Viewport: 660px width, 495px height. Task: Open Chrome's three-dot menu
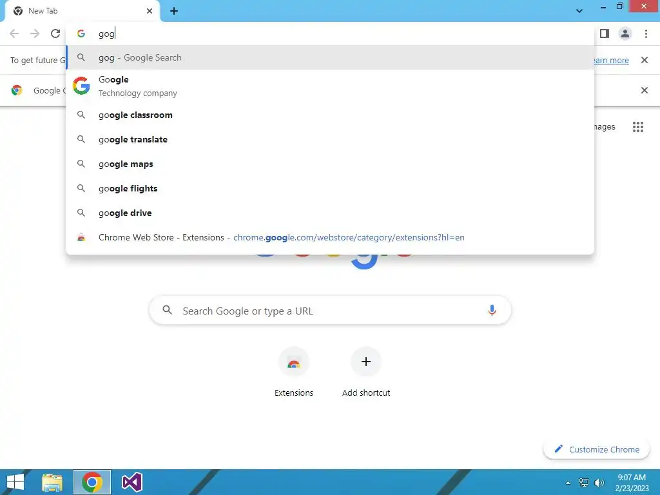point(646,34)
